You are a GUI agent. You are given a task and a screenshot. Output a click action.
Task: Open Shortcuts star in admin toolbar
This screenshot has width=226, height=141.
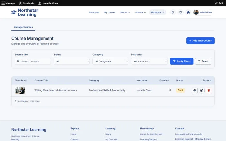coord(26,3)
